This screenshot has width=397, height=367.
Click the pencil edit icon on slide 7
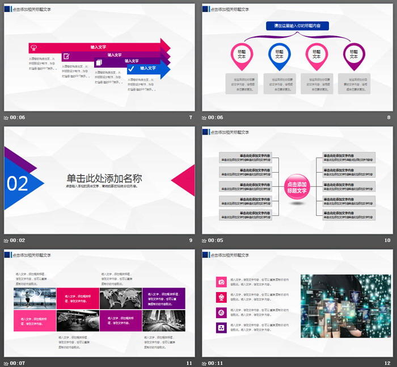[x=66, y=56]
